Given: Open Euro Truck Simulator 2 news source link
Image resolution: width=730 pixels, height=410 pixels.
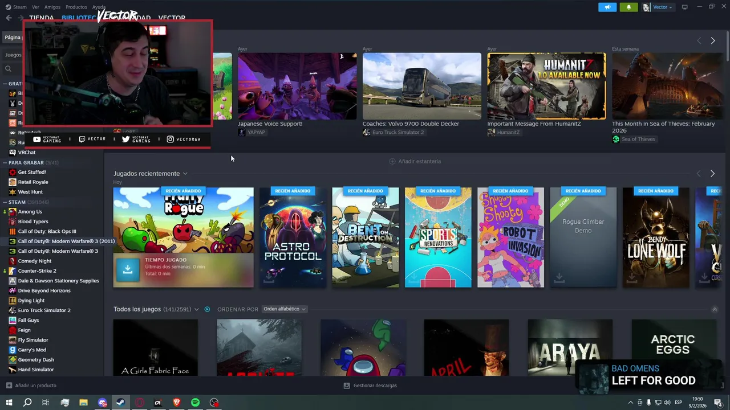Looking at the screenshot, I should point(394,132).
